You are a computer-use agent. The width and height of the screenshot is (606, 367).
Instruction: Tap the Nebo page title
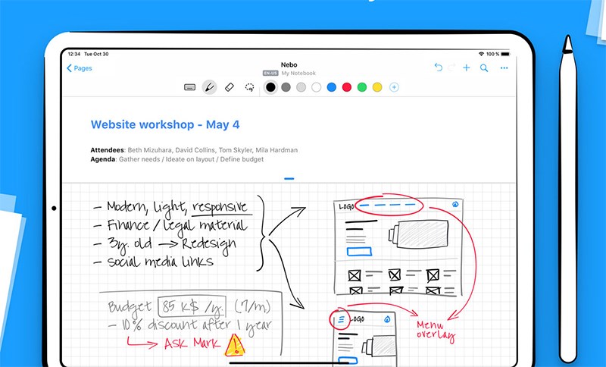pos(289,64)
